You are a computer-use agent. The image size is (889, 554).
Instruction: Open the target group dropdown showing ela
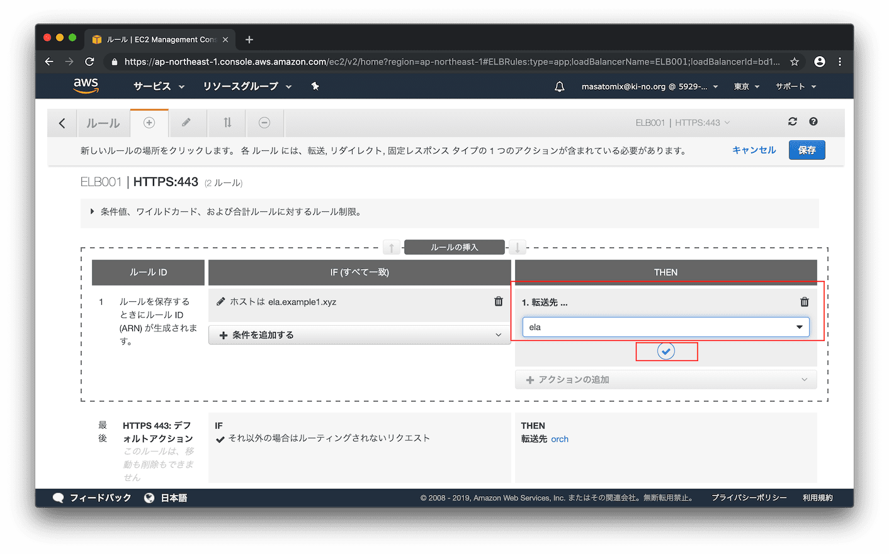666,327
